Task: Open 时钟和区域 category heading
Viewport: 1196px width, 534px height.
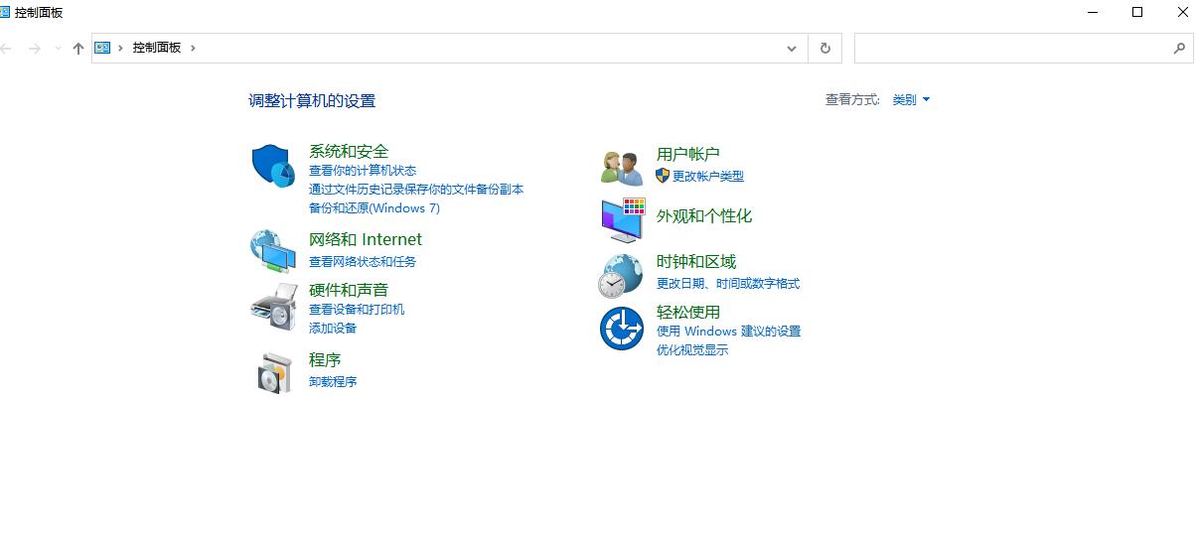Action: pos(696,261)
